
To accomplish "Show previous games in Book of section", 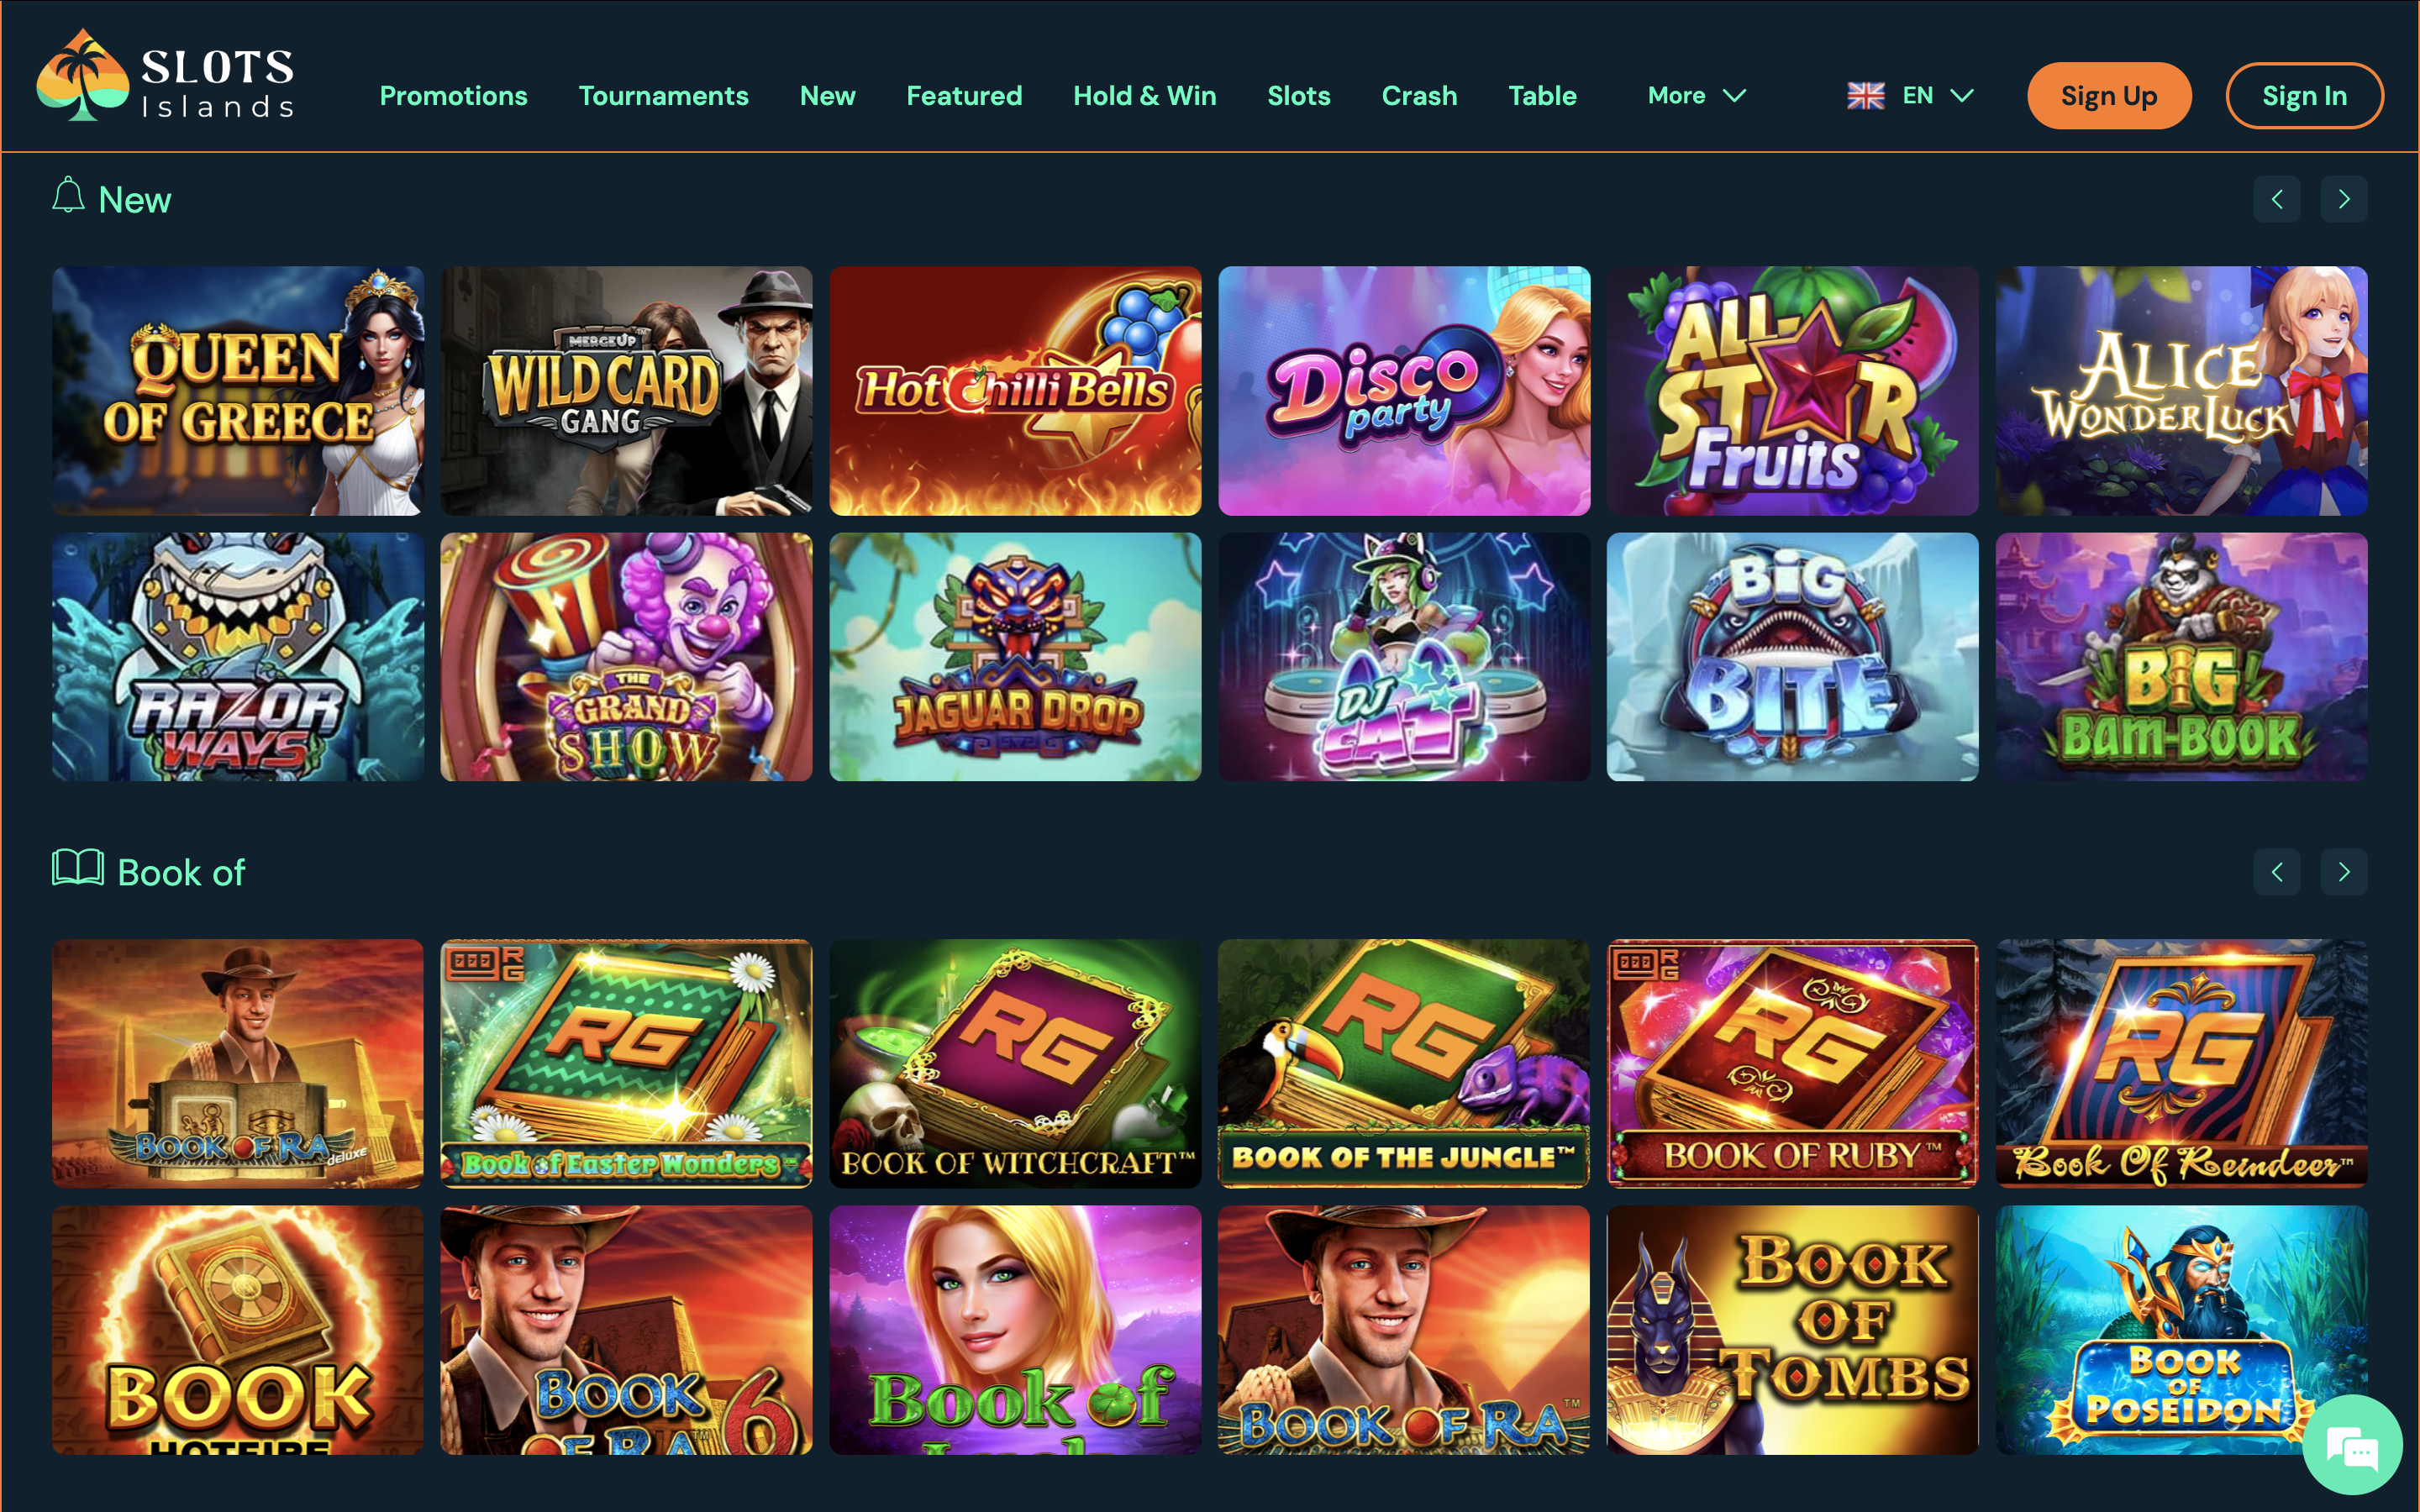I will (2276, 872).
